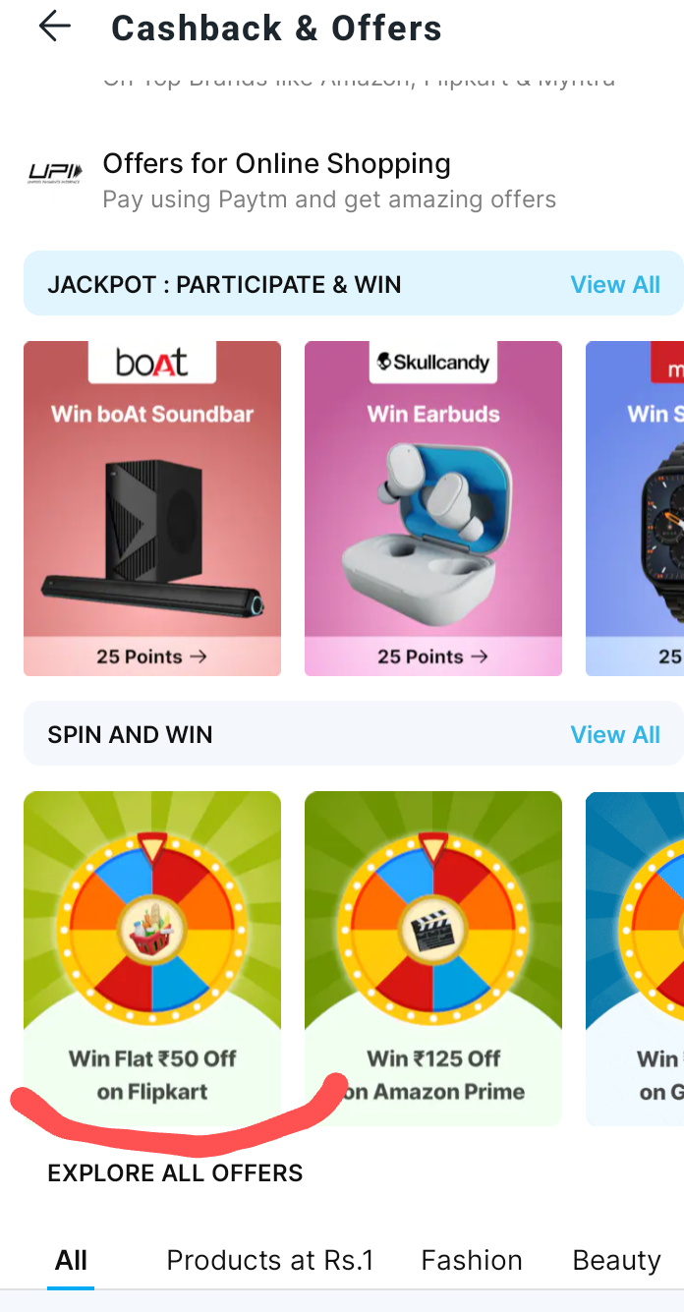The height and width of the screenshot is (1312, 684).
Task: Tap the movie clapperboard spin wheel
Action: (433, 931)
